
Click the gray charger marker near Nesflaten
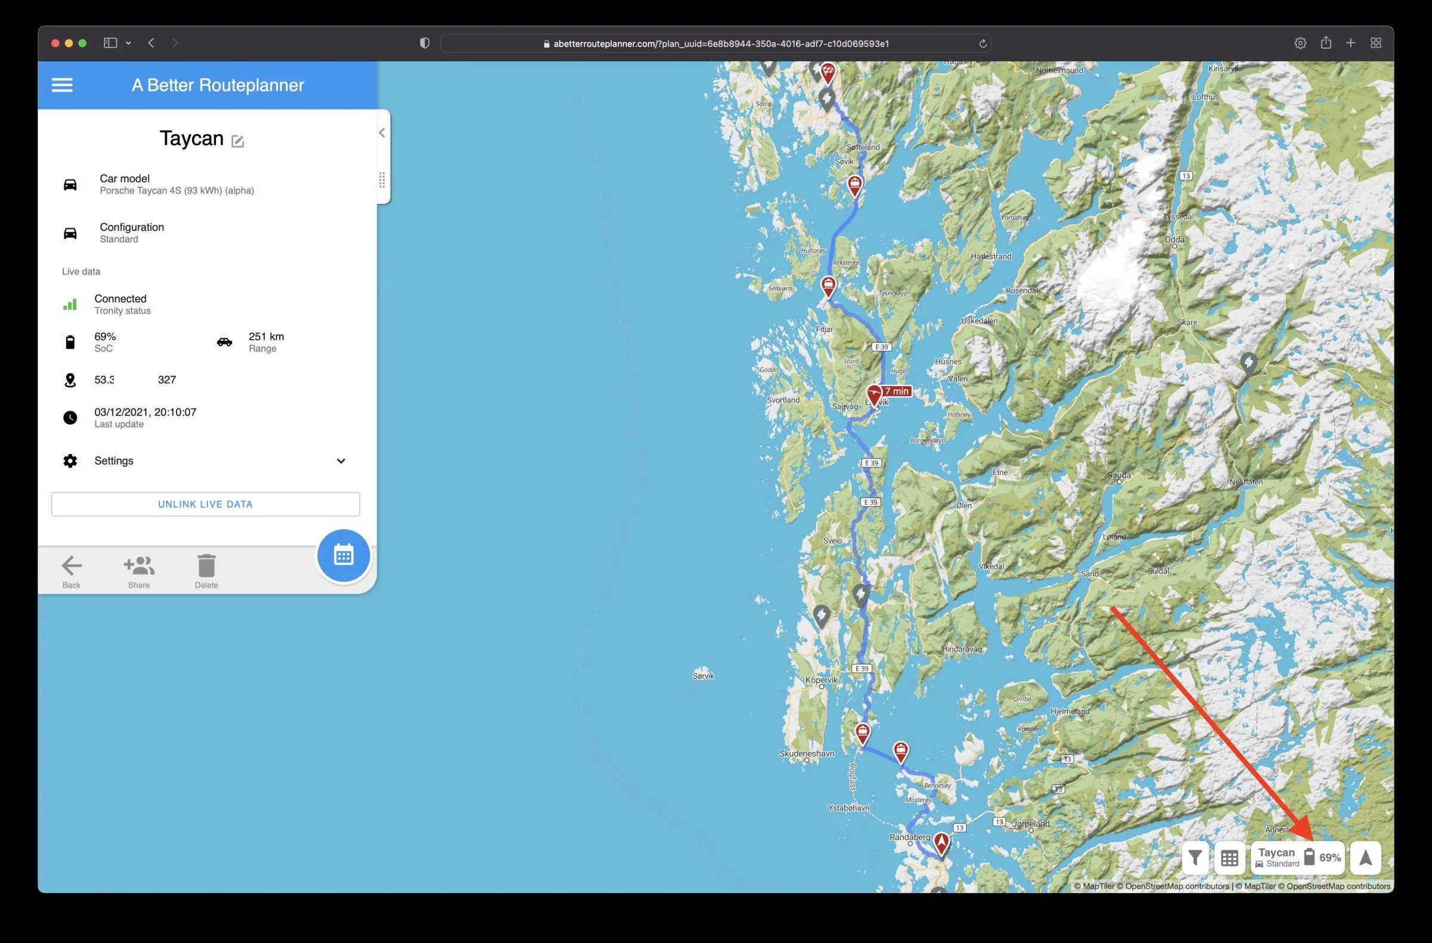coord(1248,363)
